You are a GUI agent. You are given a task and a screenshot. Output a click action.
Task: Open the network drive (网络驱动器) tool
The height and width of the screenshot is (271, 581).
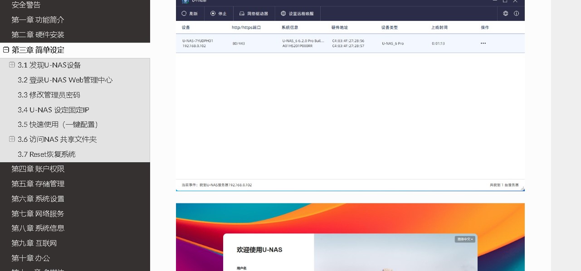pos(242,14)
